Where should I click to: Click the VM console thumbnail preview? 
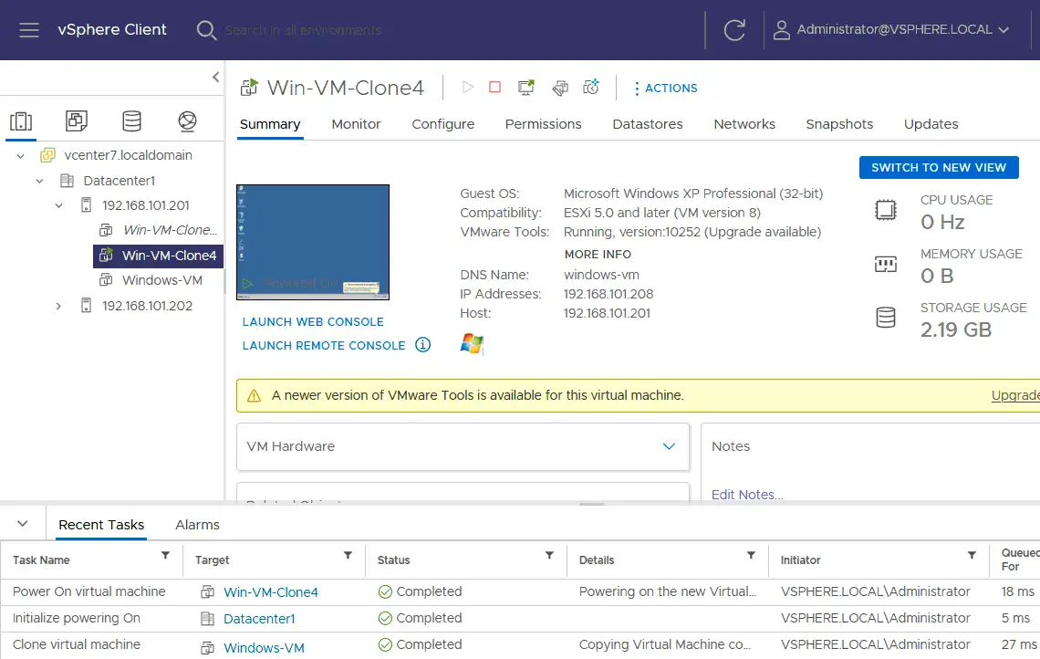click(x=313, y=242)
